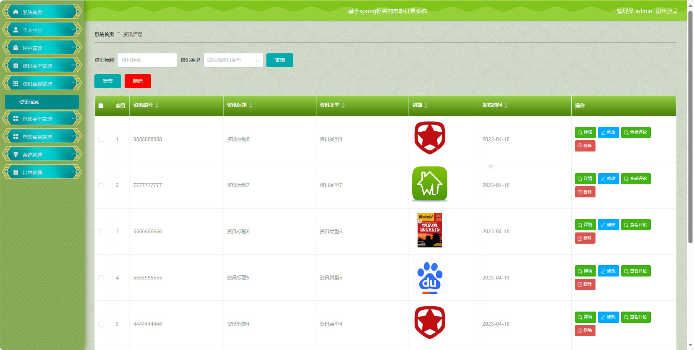
Task: Click the 查询 search button
Action: (x=280, y=60)
